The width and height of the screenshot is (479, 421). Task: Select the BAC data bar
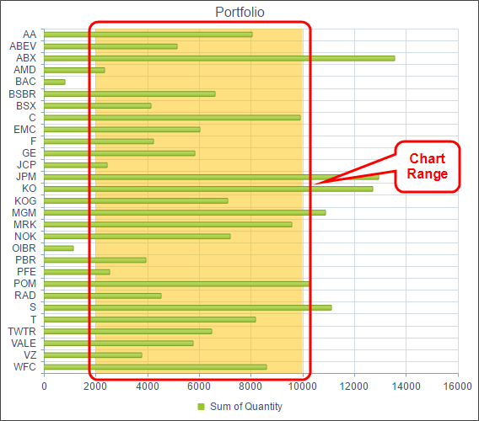click(x=54, y=82)
